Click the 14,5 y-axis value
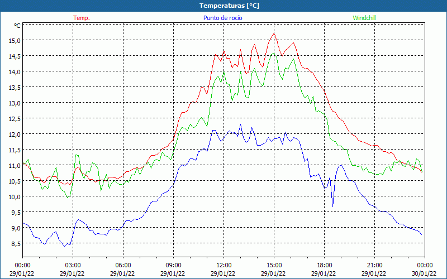The image size is (447, 279). [15, 56]
